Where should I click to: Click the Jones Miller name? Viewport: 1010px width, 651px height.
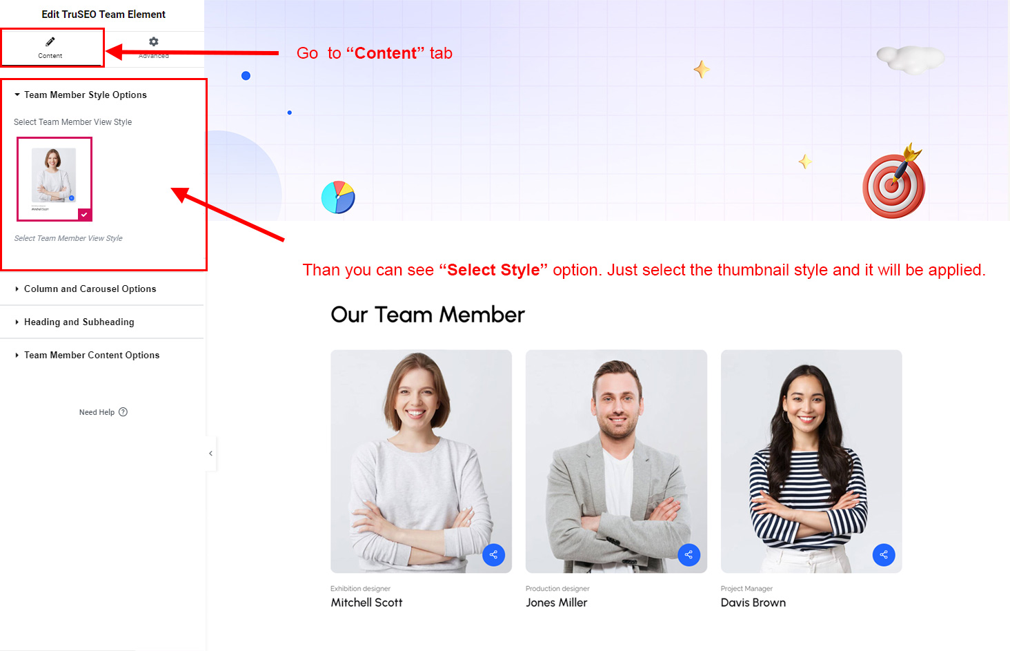pos(556,603)
